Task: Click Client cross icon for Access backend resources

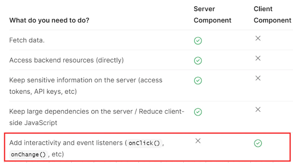Action: coord(258,58)
